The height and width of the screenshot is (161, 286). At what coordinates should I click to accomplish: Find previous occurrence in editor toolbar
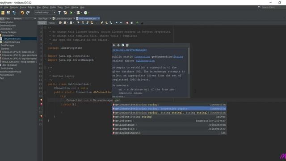[x=83, y=23]
